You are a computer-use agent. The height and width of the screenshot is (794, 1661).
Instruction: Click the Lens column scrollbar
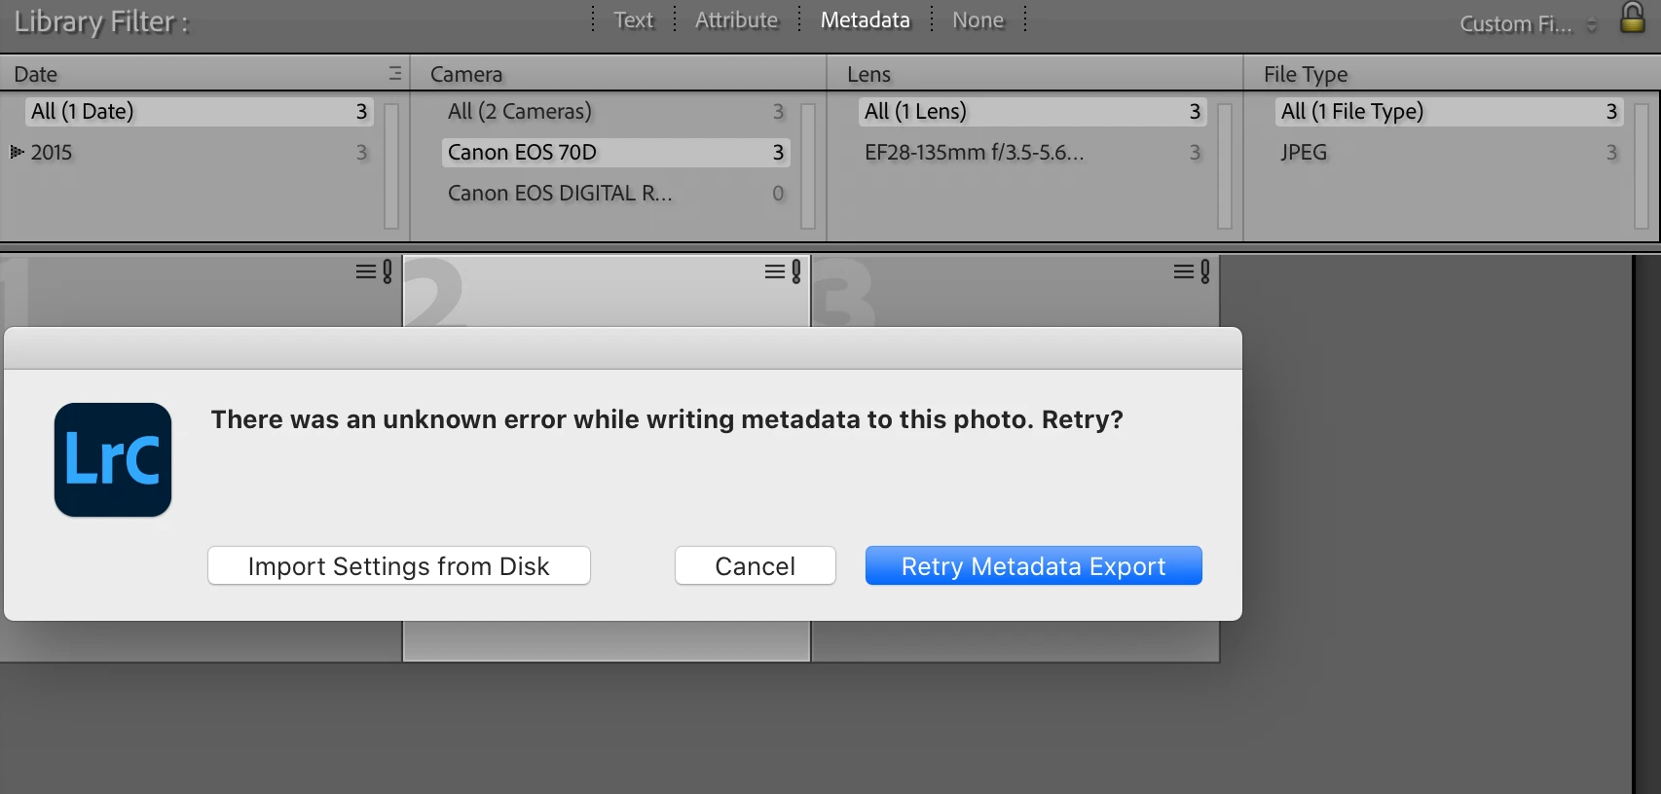click(x=1225, y=165)
